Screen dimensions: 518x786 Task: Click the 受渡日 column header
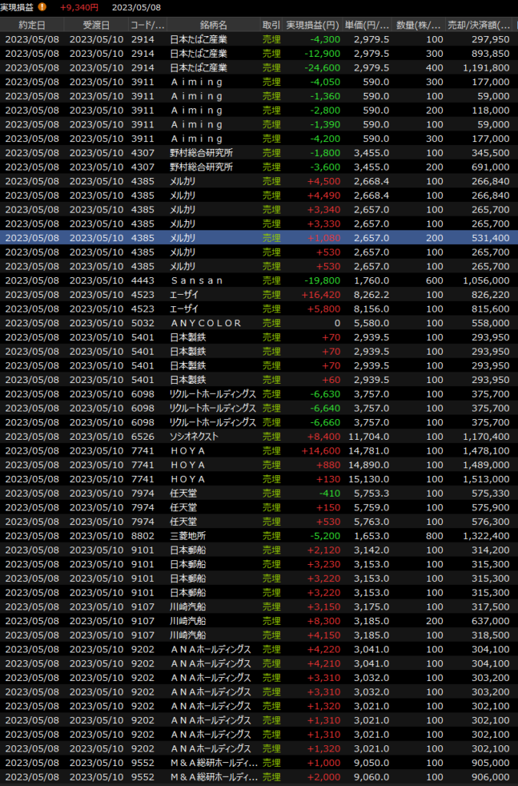[x=96, y=25]
